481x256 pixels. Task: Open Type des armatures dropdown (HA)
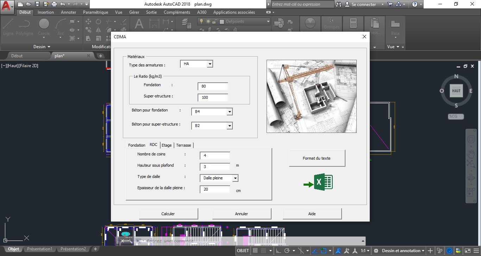point(210,64)
